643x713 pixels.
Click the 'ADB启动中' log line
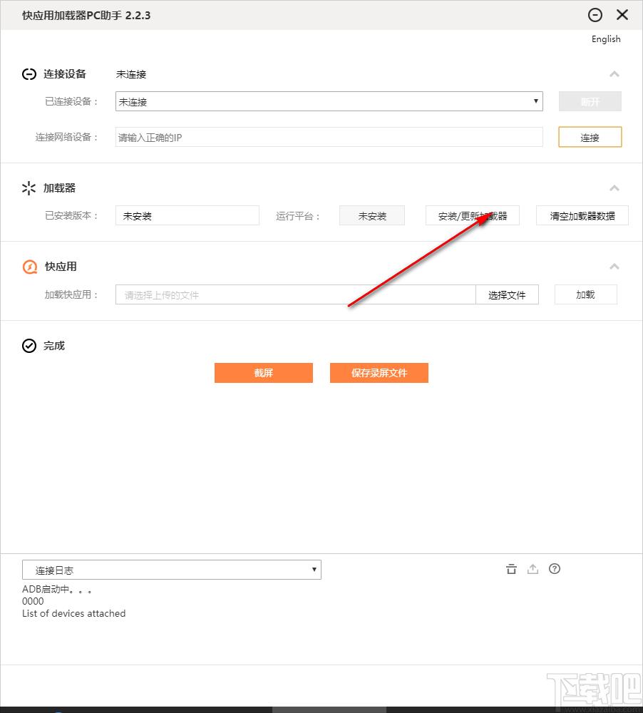click(57, 590)
